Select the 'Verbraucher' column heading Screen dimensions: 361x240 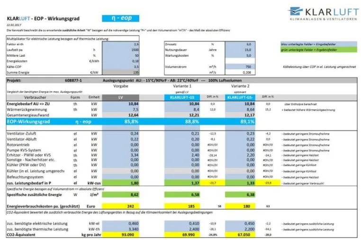coord(35,97)
